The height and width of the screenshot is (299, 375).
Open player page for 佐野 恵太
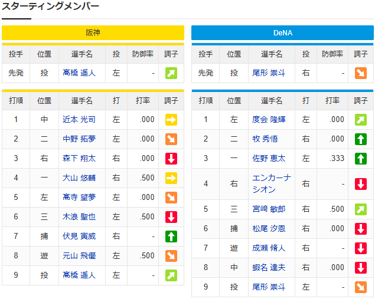pyautogui.click(x=269, y=158)
